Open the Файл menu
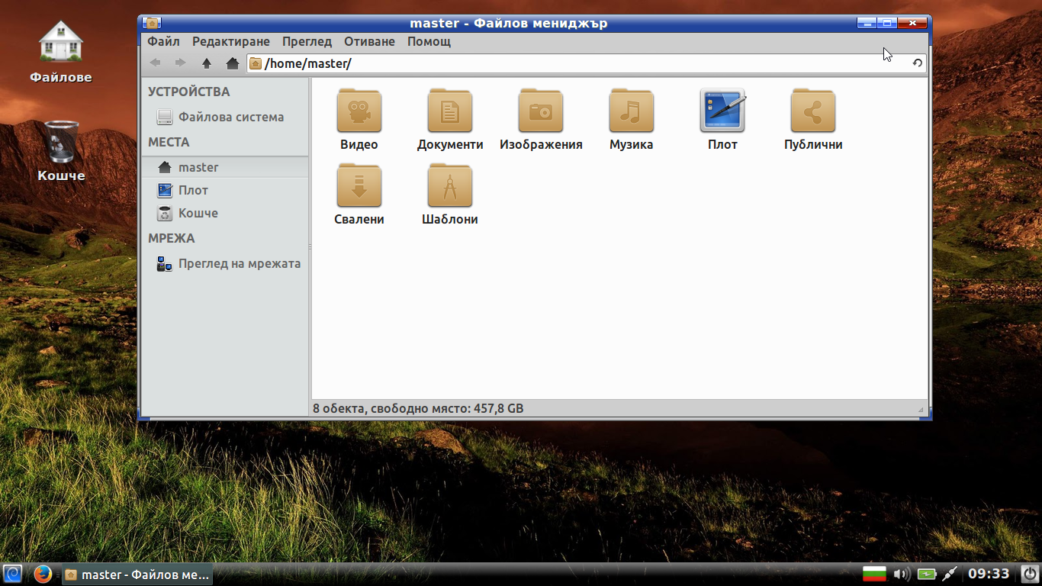 click(x=164, y=41)
